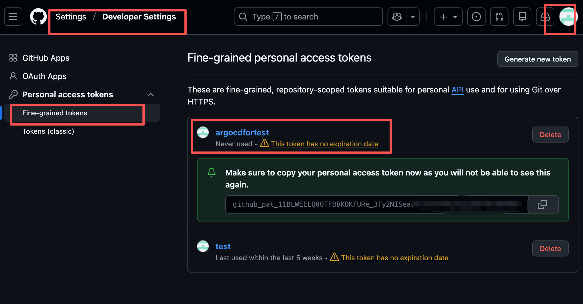
Task: Select the github_pat token value field
Action: tap(377, 204)
